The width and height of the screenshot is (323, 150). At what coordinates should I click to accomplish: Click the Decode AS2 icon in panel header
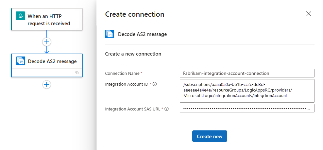tap(109, 34)
